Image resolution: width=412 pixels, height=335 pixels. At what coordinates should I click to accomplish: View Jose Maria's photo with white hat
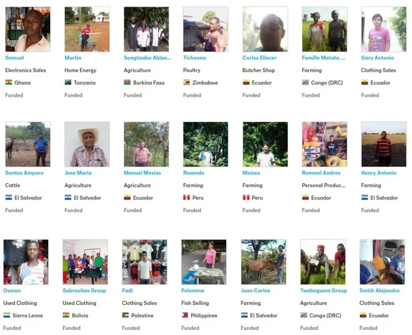click(87, 144)
